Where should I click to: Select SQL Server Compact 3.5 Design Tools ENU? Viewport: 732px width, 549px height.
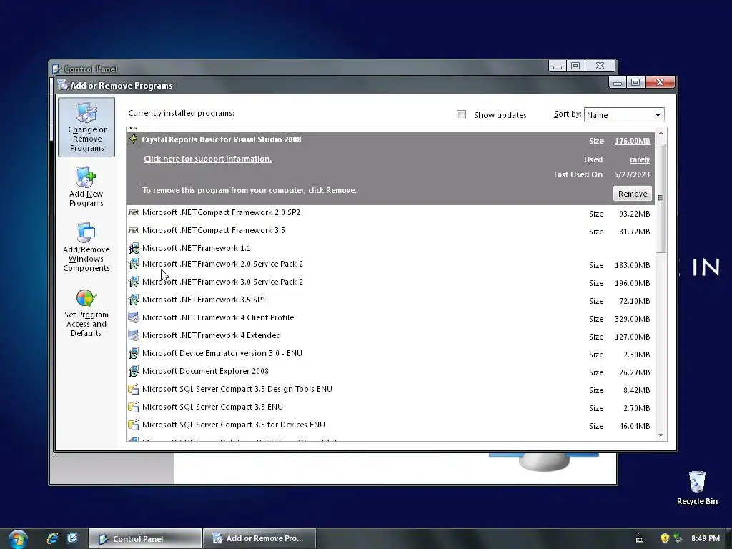(237, 389)
